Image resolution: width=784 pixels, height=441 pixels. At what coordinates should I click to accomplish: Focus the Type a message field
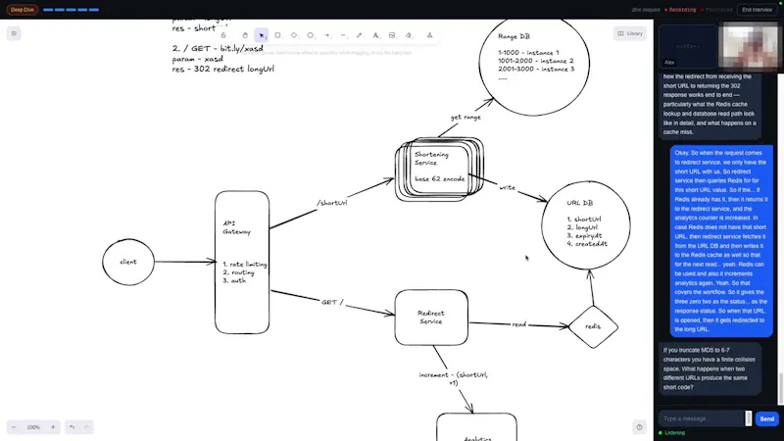(x=701, y=418)
